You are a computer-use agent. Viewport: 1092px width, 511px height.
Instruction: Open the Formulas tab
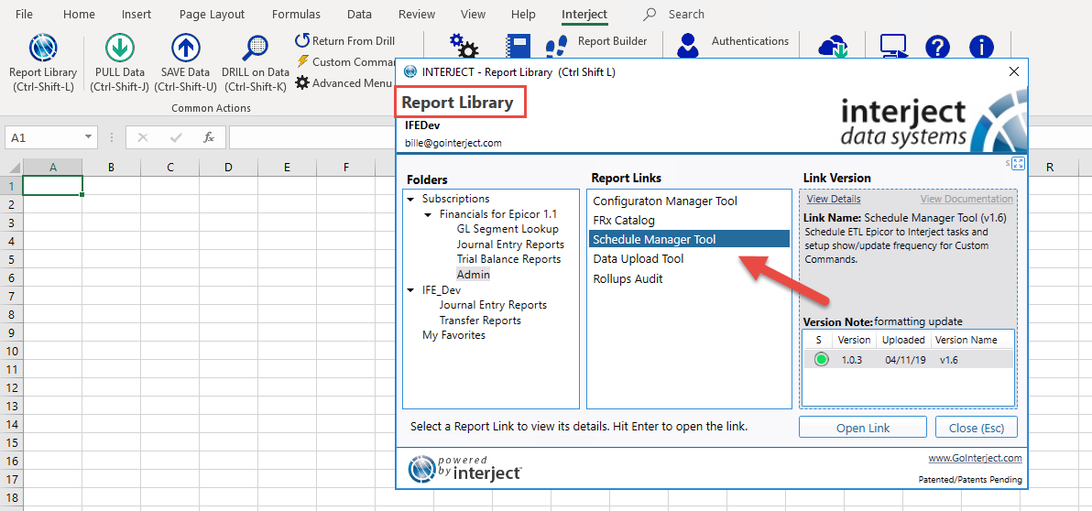coord(296,14)
